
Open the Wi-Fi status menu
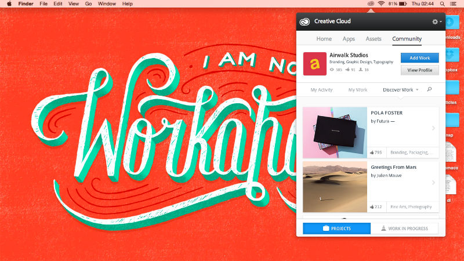(x=381, y=4)
